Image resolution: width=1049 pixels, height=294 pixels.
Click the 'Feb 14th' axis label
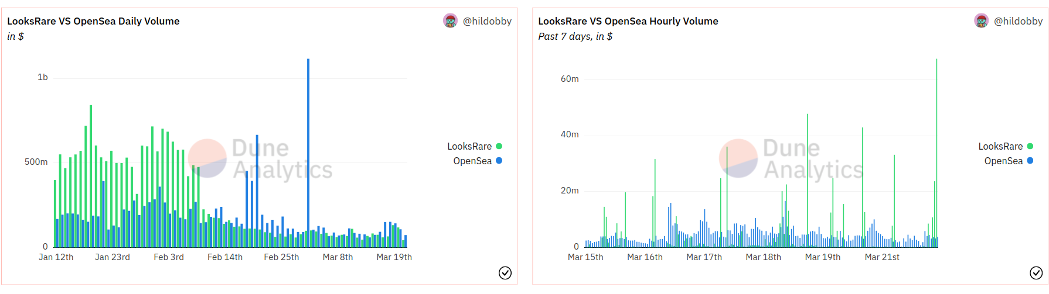tap(225, 257)
